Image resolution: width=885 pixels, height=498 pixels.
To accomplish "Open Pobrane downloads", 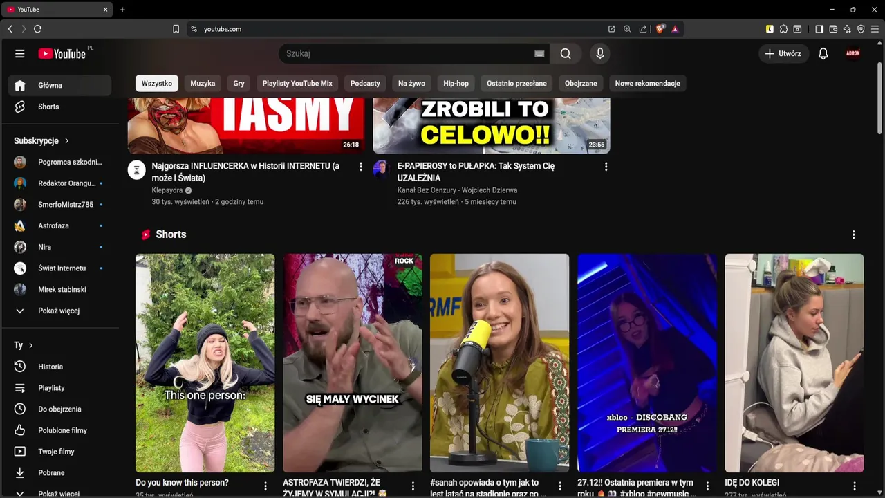I will [x=59, y=473].
